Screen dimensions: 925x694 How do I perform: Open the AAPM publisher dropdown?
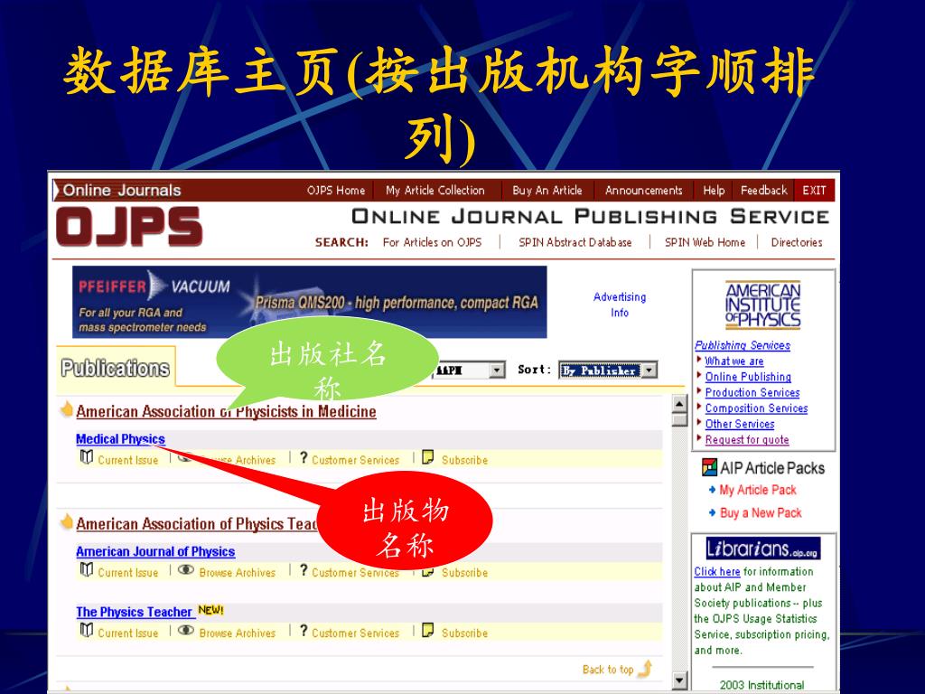pyautogui.click(x=498, y=370)
